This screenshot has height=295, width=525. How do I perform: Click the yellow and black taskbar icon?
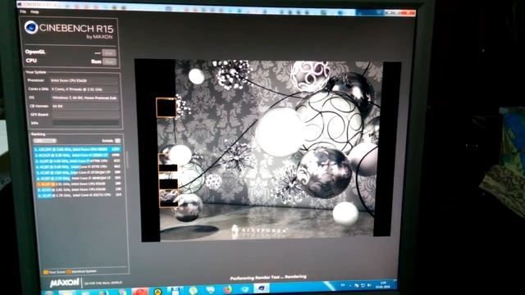(x=157, y=291)
